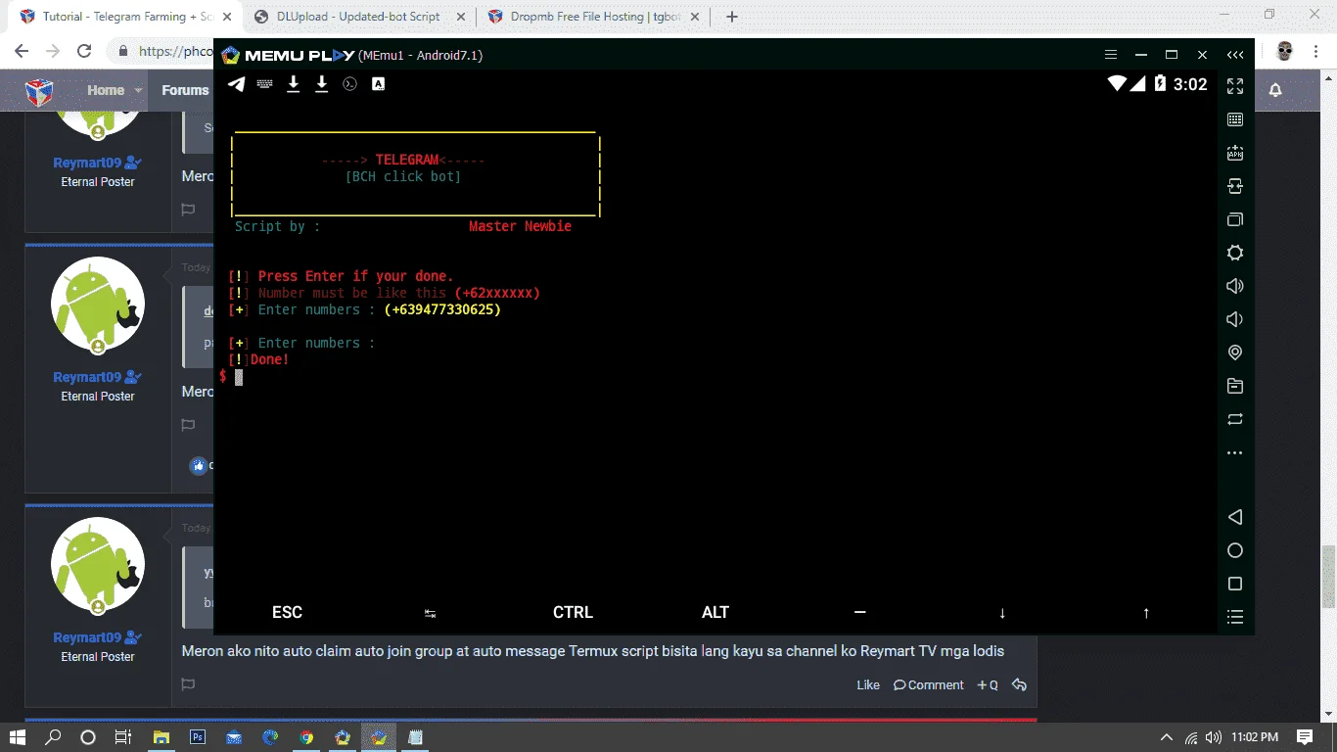Tap the battery charging icon in Android status bar
The image size is (1337, 752).
coord(1160,84)
